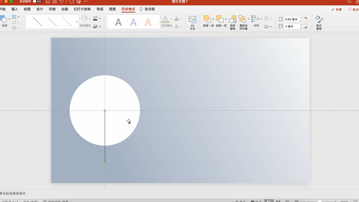Open the 幻灯片放映 tab
The height and width of the screenshot is (202, 359).
82,9
